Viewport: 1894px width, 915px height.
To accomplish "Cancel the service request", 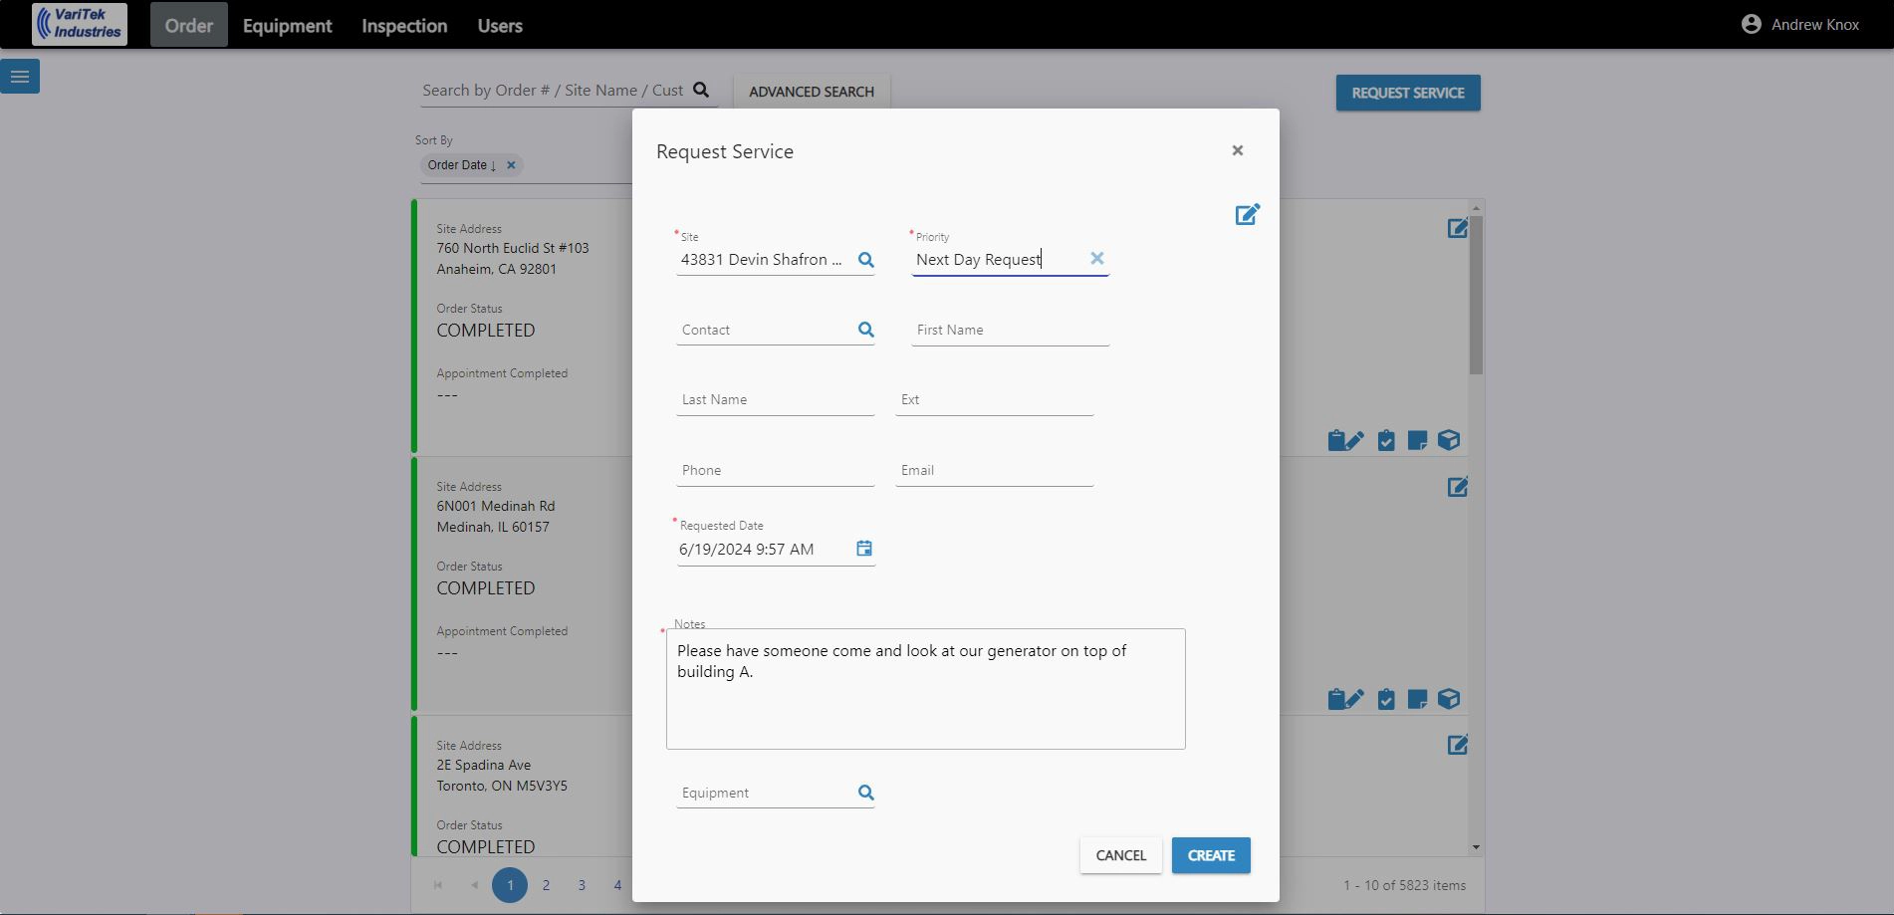I will pos(1121,855).
